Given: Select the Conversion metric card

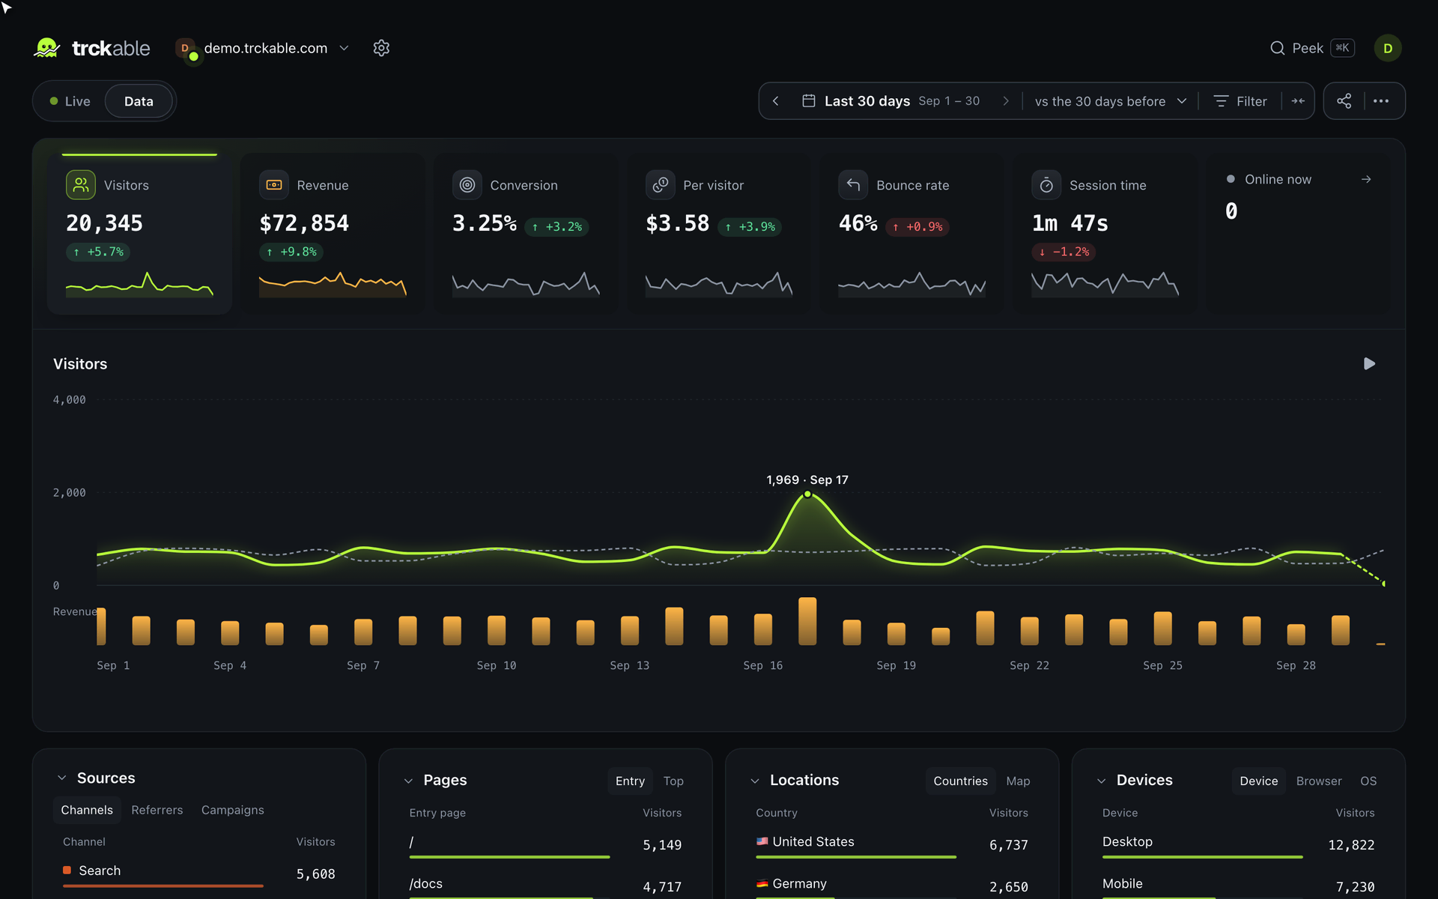Looking at the screenshot, I should point(526,233).
